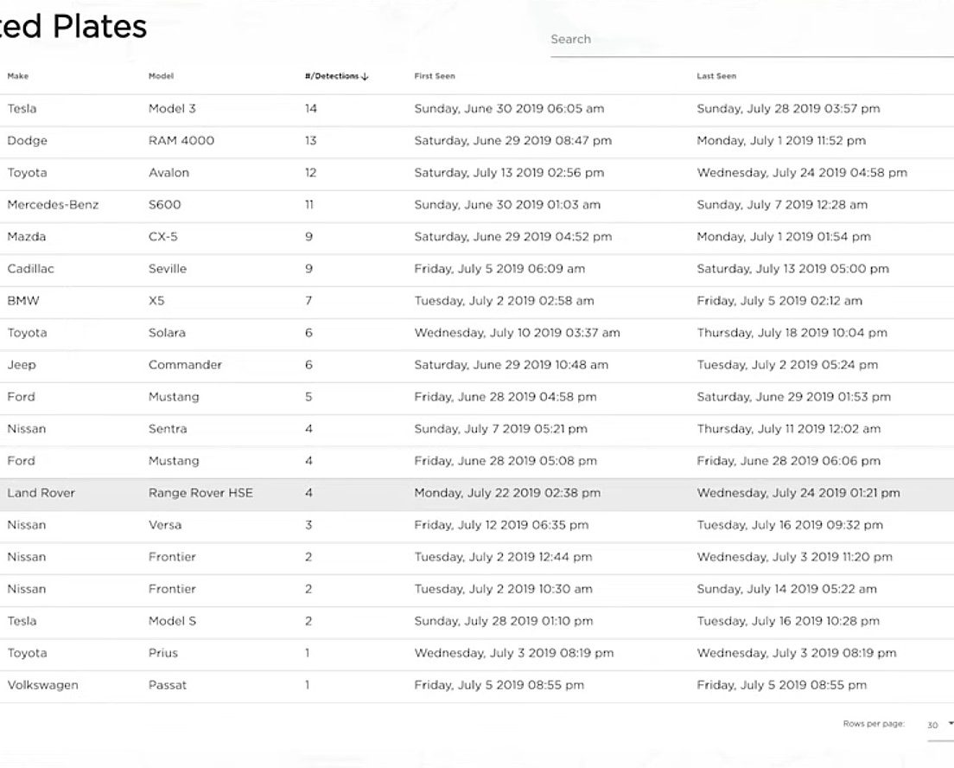Click detection count 14

pos(311,108)
